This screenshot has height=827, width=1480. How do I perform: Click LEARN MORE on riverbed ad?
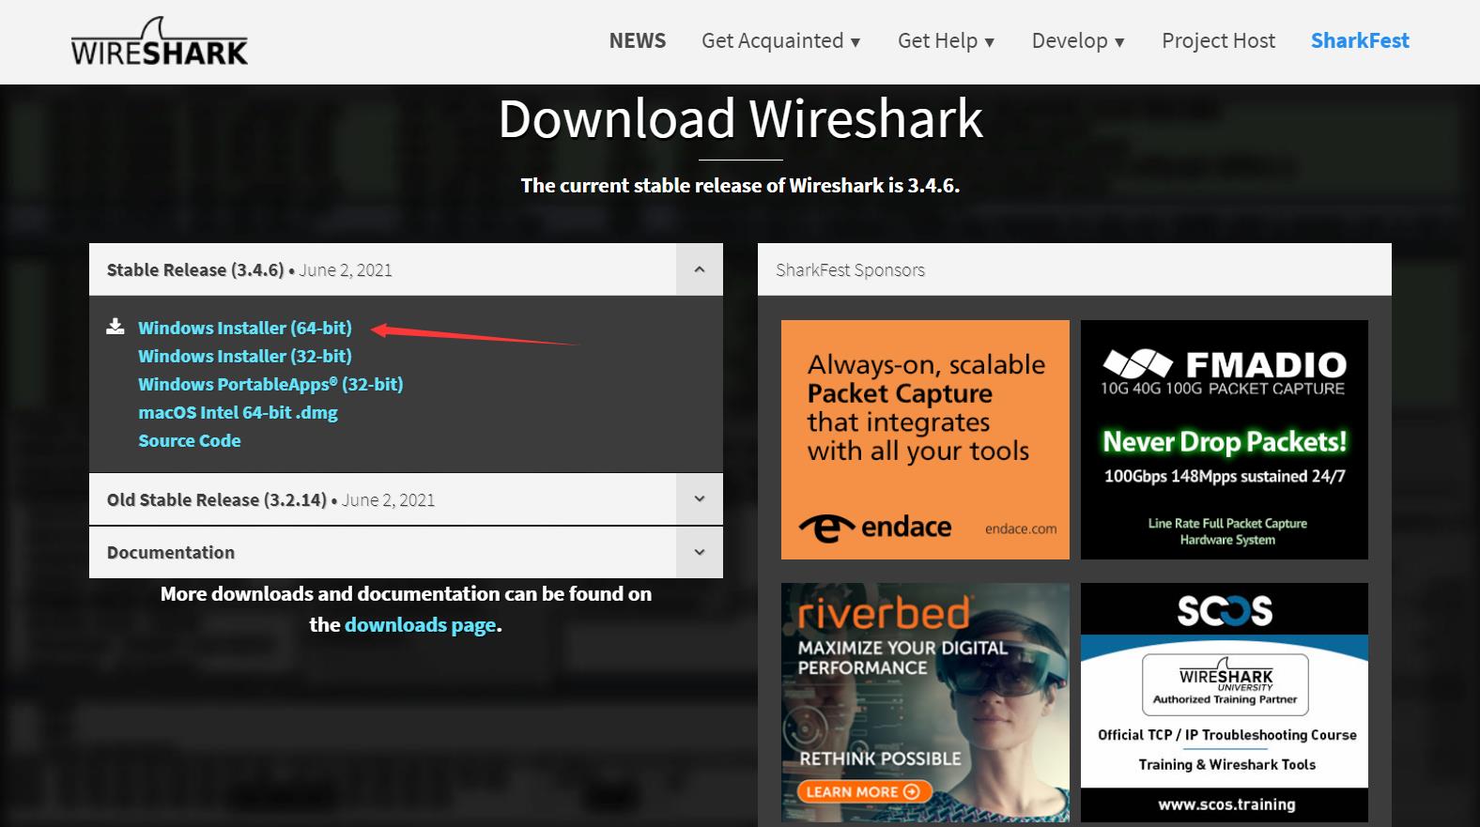[863, 791]
